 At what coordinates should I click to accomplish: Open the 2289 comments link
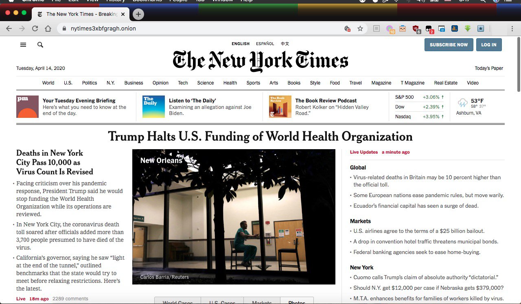coord(70,299)
